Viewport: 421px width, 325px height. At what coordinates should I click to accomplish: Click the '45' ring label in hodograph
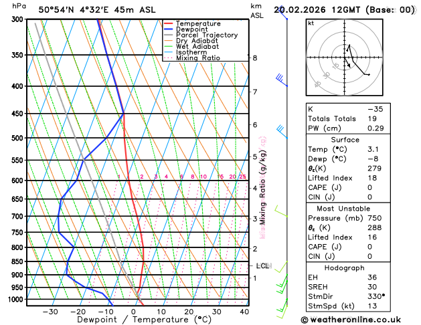coord(318,84)
